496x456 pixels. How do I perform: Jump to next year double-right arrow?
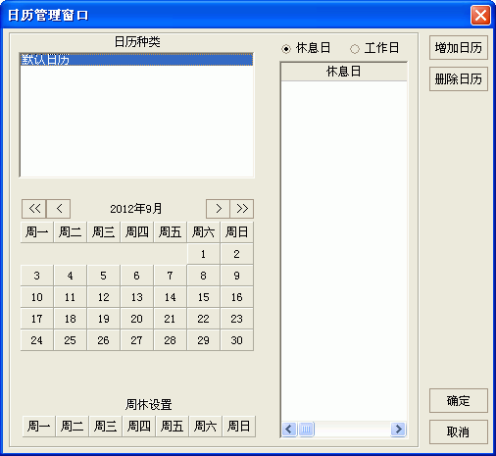click(x=242, y=209)
